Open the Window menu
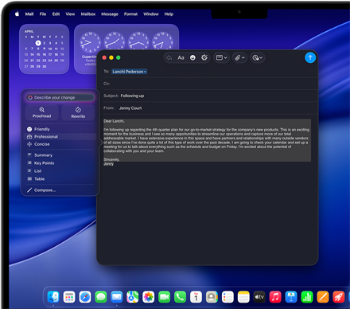 pyautogui.click(x=151, y=14)
